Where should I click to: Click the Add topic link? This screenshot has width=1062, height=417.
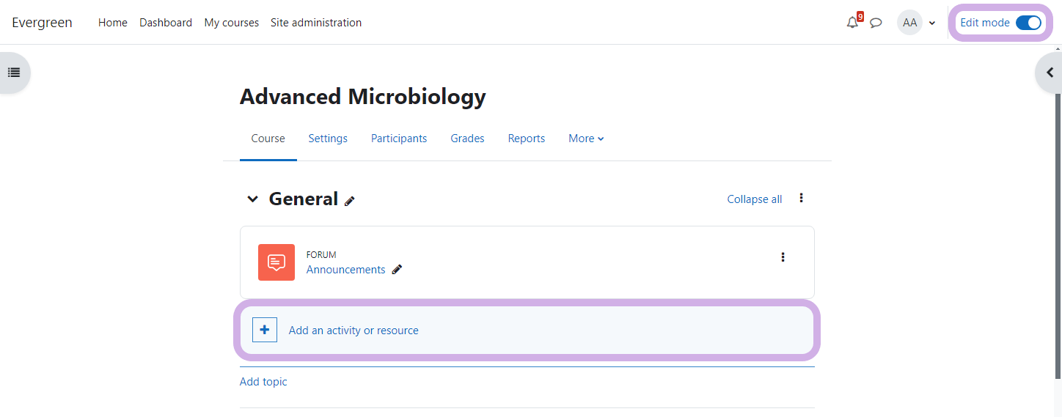coord(263,382)
